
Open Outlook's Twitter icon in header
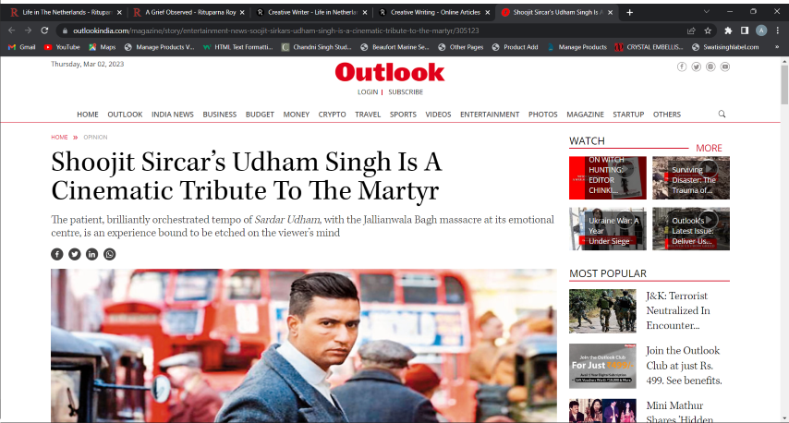(697, 66)
